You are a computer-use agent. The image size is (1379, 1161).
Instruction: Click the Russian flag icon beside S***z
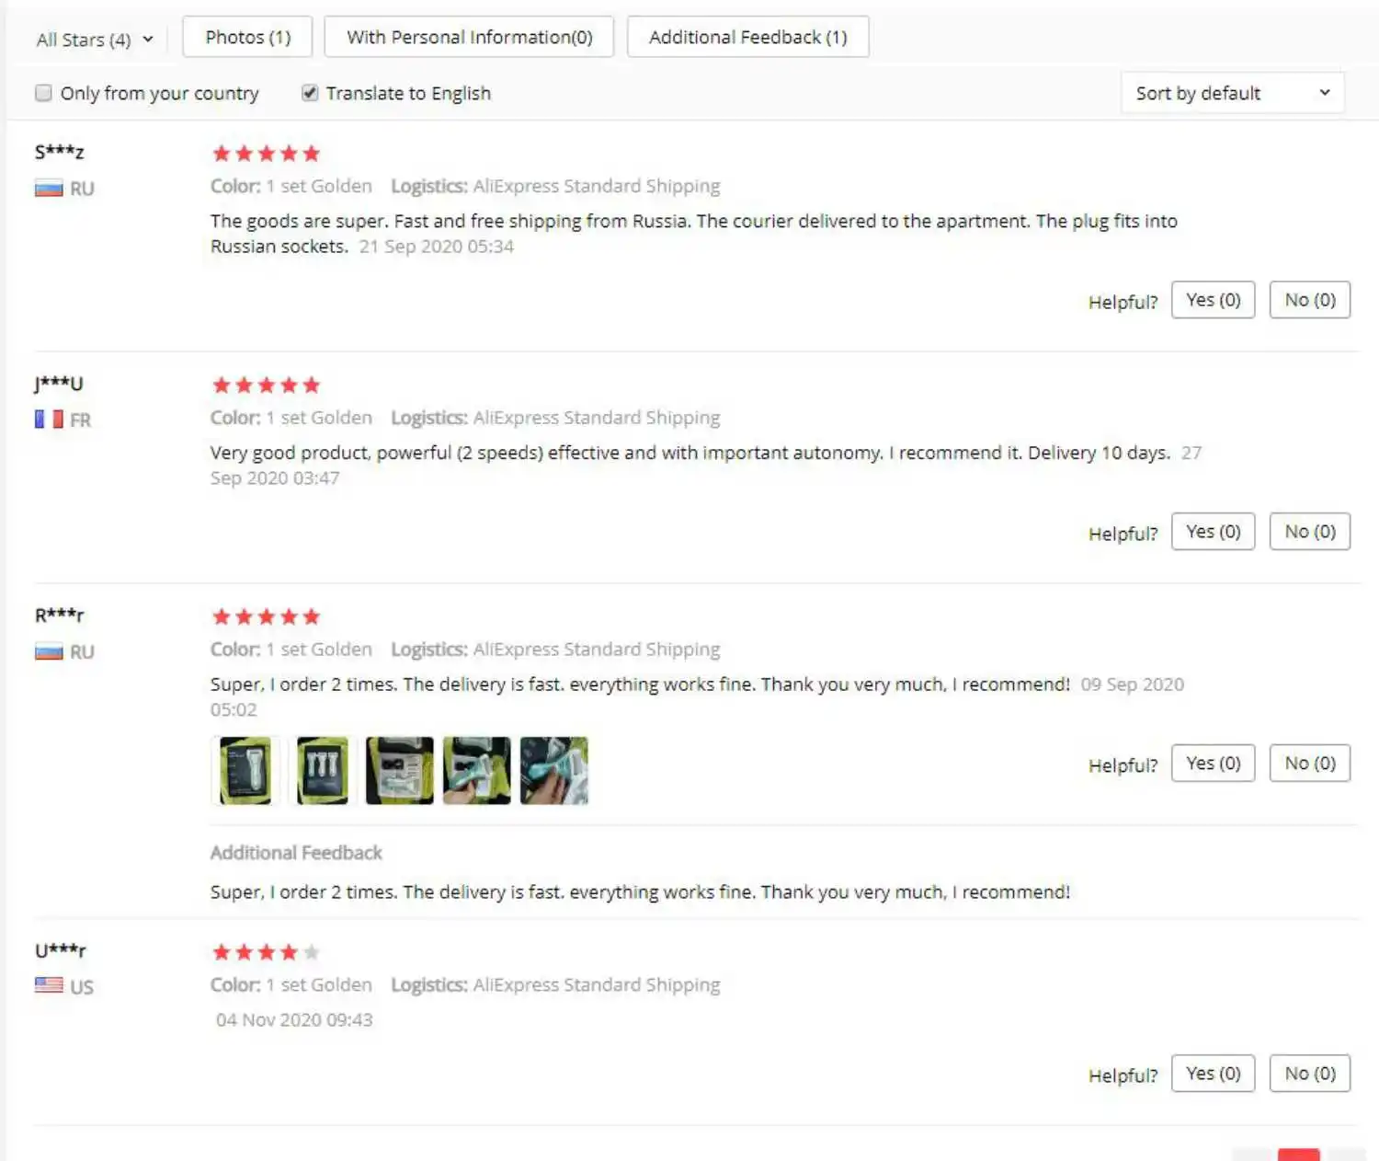click(49, 189)
